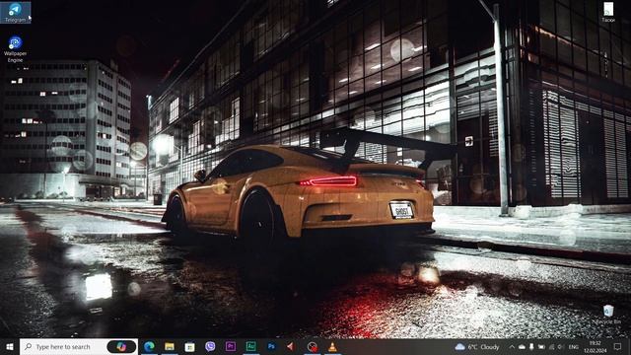Open the Windows Start menu
The image size is (631, 355).
(10, 346)
